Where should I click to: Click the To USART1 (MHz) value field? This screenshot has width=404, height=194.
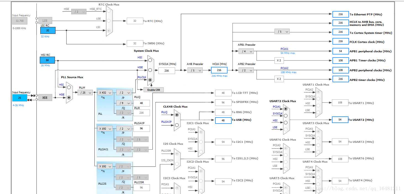click(340, 103)
